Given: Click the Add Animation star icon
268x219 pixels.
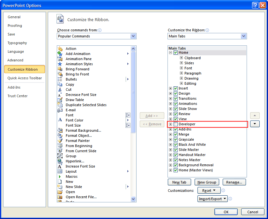Looking at the screenshot, I should [60, 54].
